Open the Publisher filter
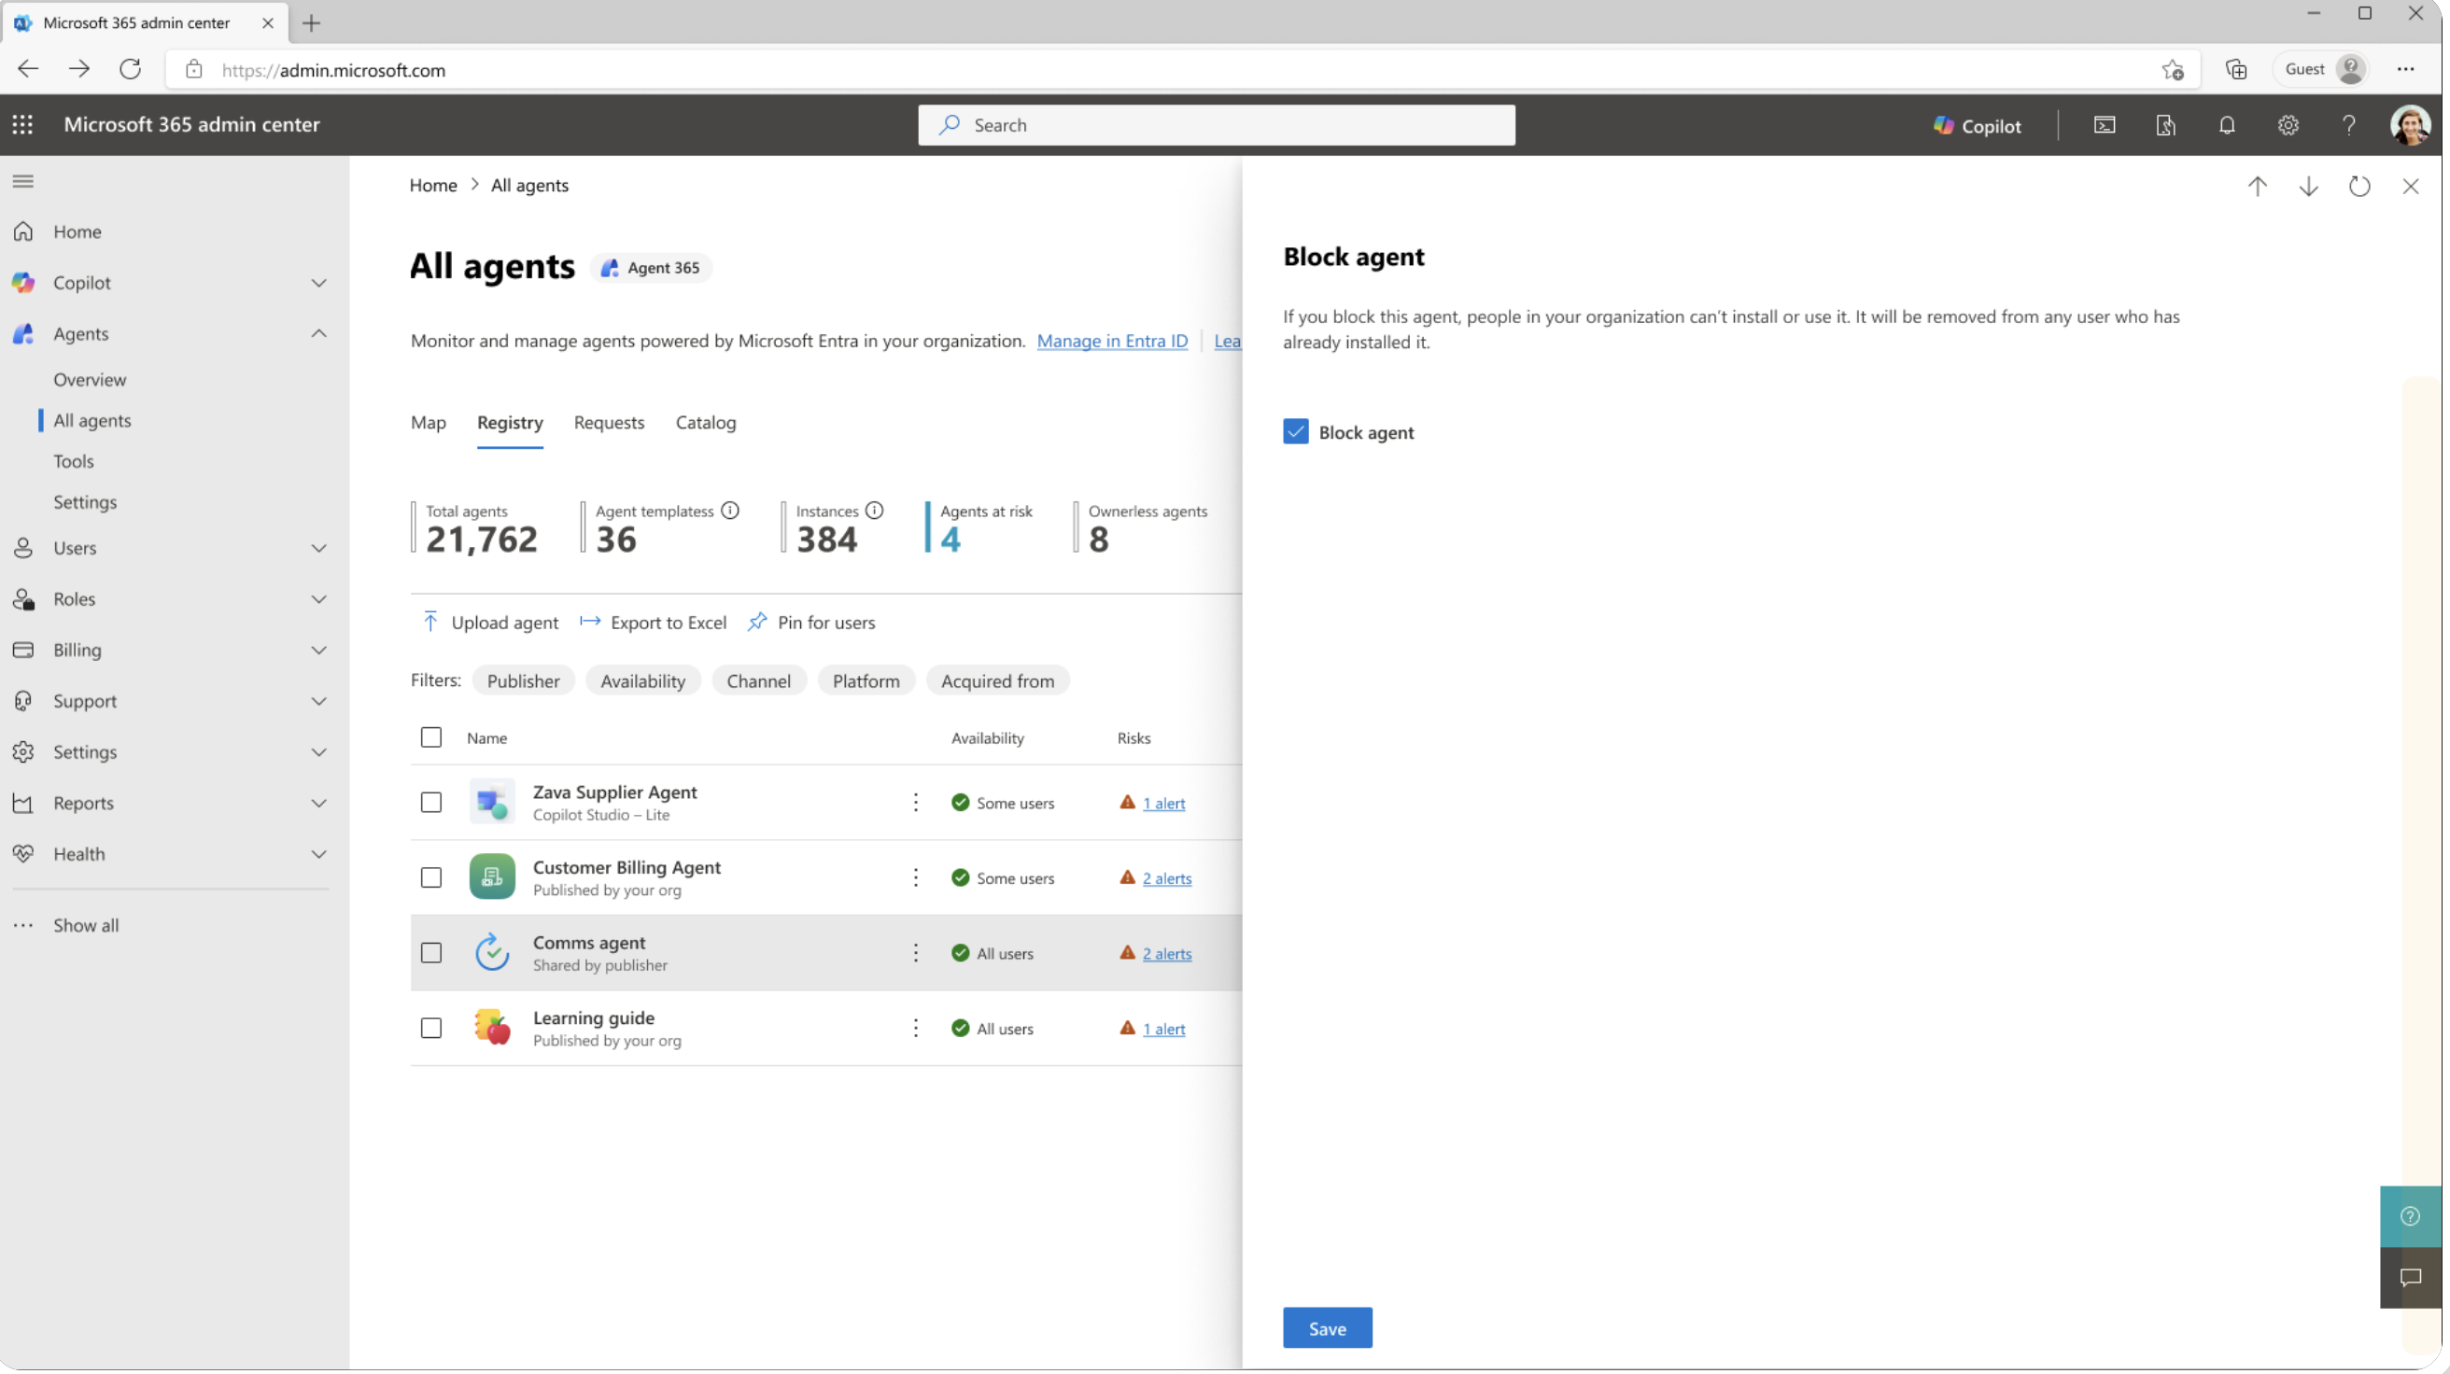Image resolution: width=2450 pixels, height=1374 pixels. click(523, 680)
